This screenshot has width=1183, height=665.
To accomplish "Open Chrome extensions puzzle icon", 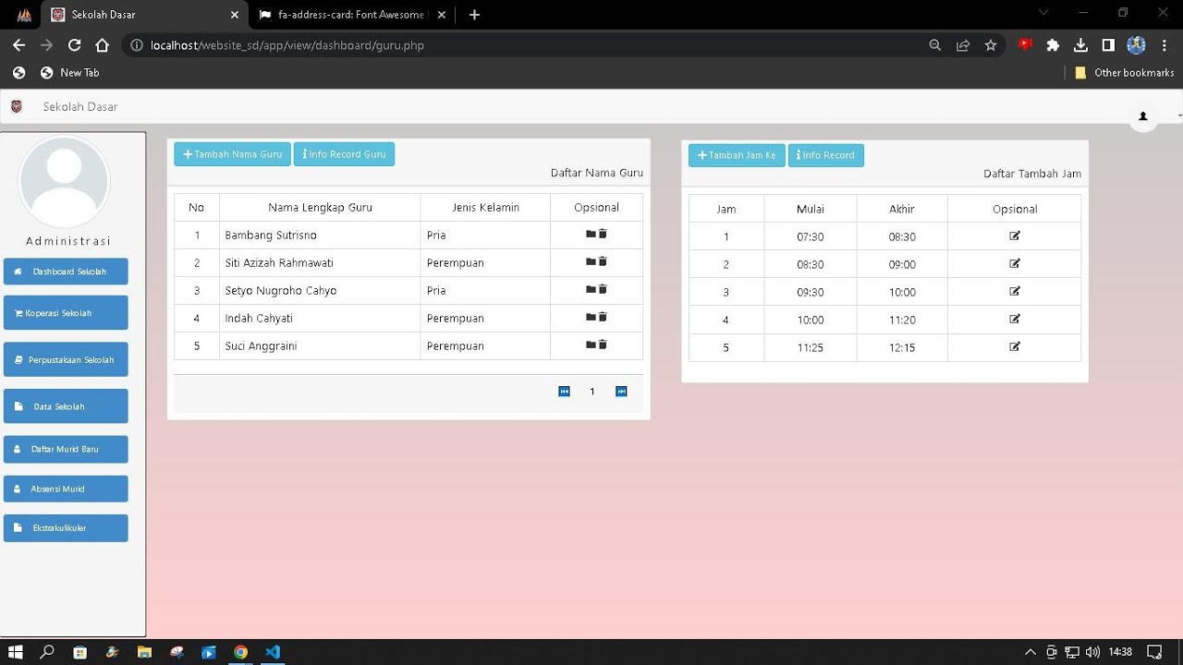I will [1053, 45].
